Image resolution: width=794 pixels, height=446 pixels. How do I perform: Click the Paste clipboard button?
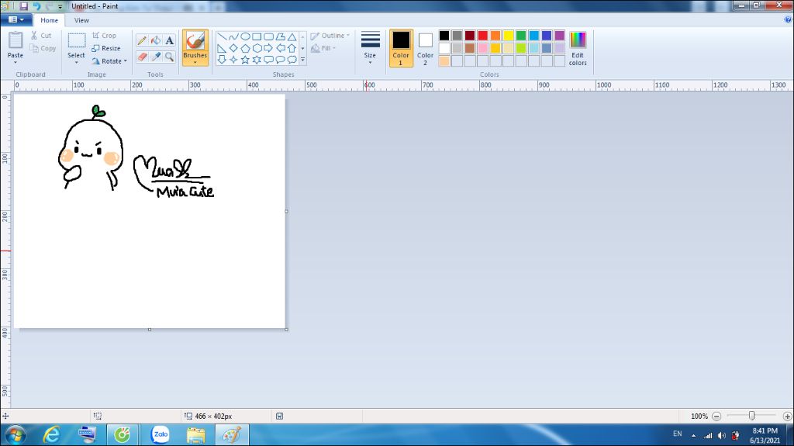16,44
